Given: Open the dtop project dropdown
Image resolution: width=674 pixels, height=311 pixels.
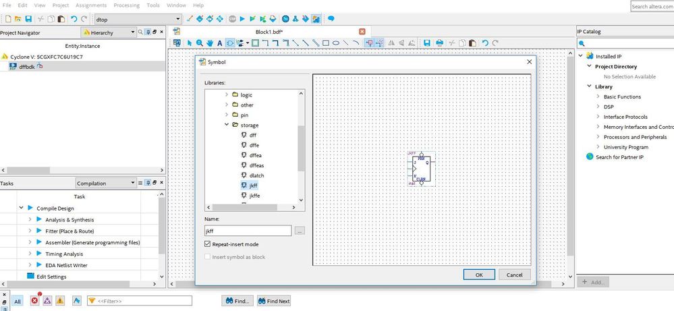Looking at the screenshot, I should click(x=177, y=19).
